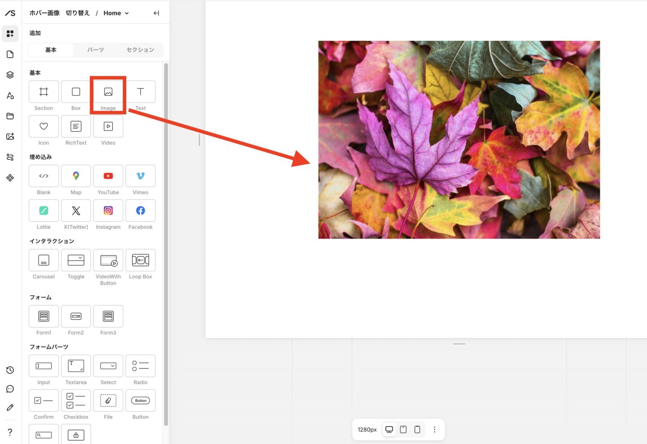Switch to the セクション tab
This screenshot has height=444, width=647.
coord(140,50)
